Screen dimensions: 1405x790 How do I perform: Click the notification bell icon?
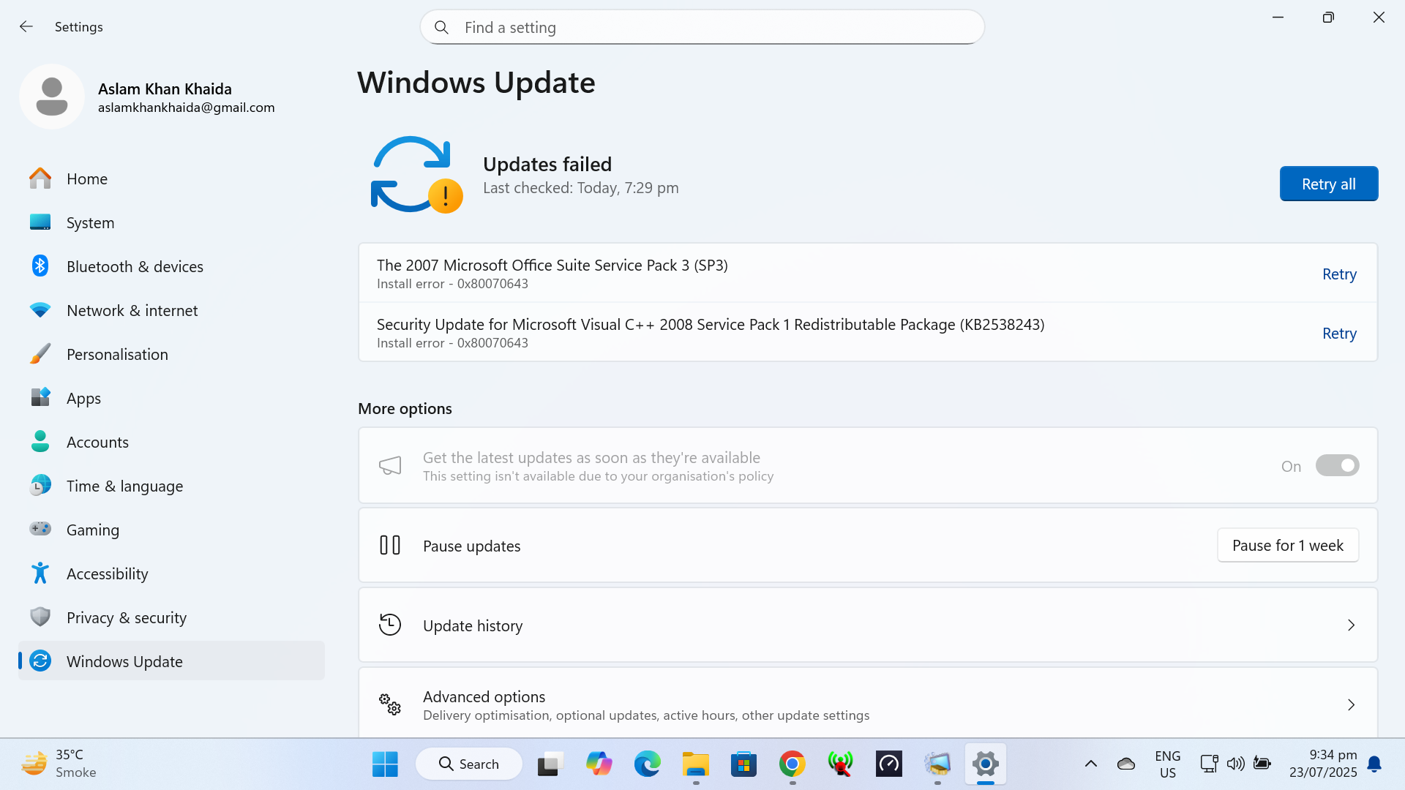coord(1374,764)
